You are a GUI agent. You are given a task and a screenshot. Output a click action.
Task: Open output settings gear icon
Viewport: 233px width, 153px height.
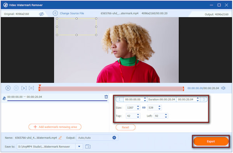coord(114,138)
